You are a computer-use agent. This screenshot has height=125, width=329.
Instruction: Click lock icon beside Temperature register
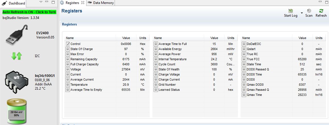pyautogui.click(x=68, y=85)
